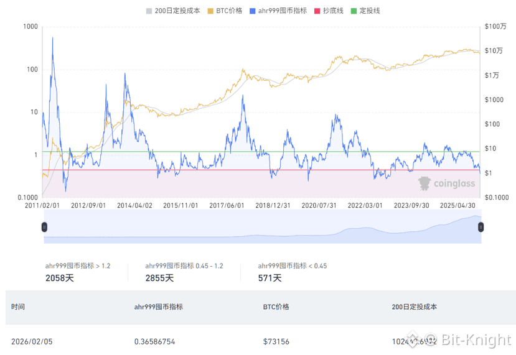Click the Bit-Knight watermark icon
The height and width of the screenshot is (355, 516).
coord(413,340)
